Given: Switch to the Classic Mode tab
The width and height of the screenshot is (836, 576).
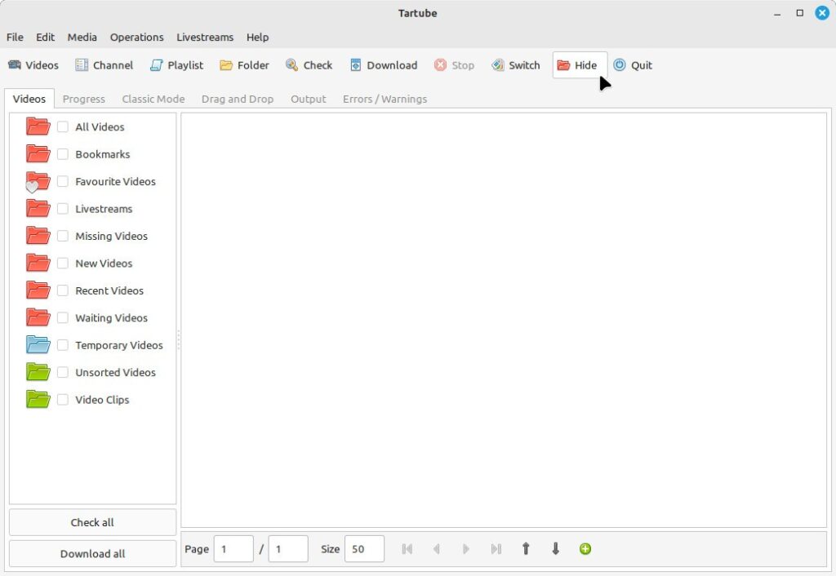Looking at the screenshot, I should [153, 99].
